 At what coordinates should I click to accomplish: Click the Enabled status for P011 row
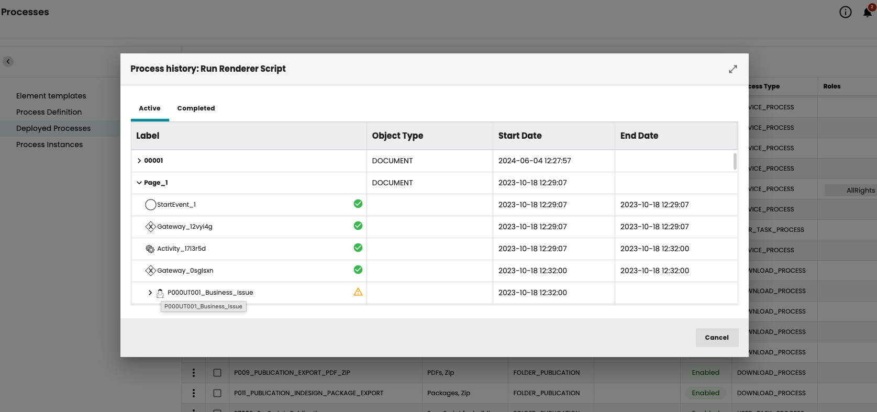point(705,393)
